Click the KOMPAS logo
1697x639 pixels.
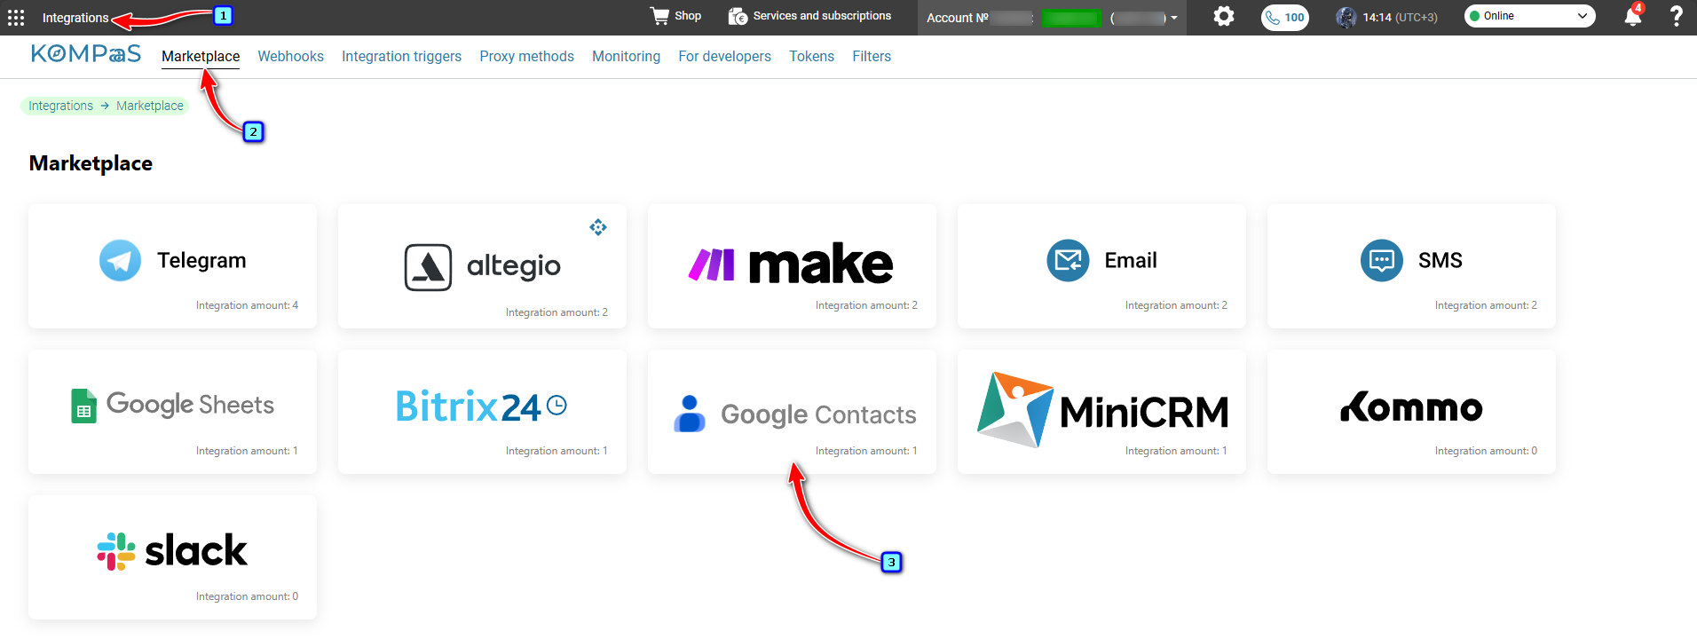(x=86, y=54)
